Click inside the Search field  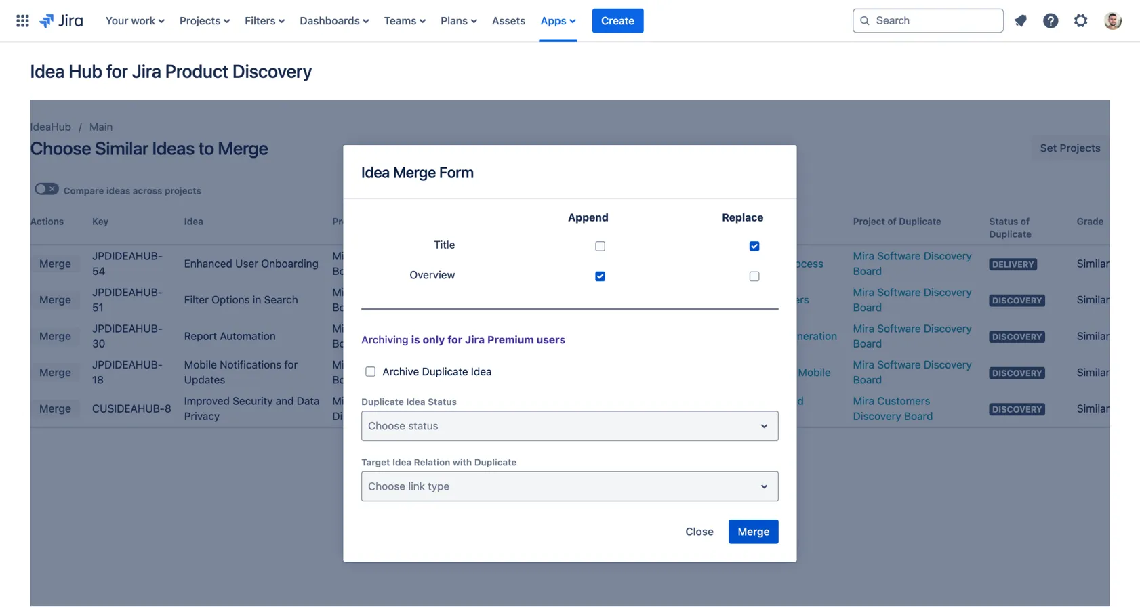(927, 20)
